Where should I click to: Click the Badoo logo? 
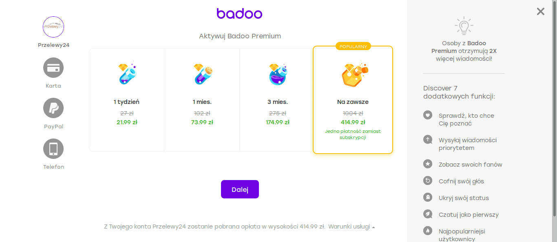pyautogui.click(x=239, y=13)
